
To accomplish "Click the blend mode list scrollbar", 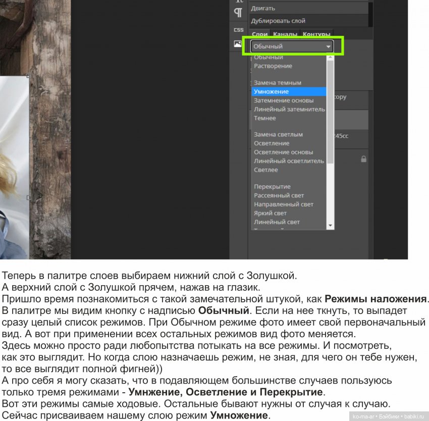I will pyautogui.click(x=331, y=111).
